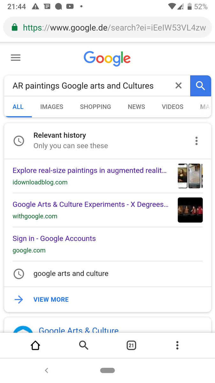The height and width of the screenshot is (383, 215).
Task: Expand history with View More
Action: click(x=51, y=299)
